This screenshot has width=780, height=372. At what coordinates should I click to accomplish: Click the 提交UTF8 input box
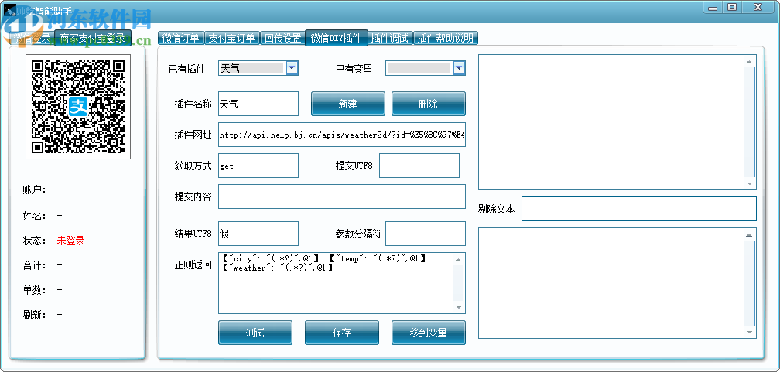(x=419, y=166)
